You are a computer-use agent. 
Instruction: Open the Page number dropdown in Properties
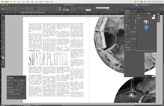tap(129, 37)
